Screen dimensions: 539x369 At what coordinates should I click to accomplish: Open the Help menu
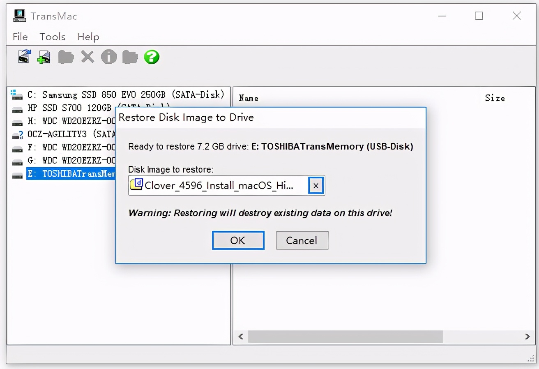click(x=88, y=37)
